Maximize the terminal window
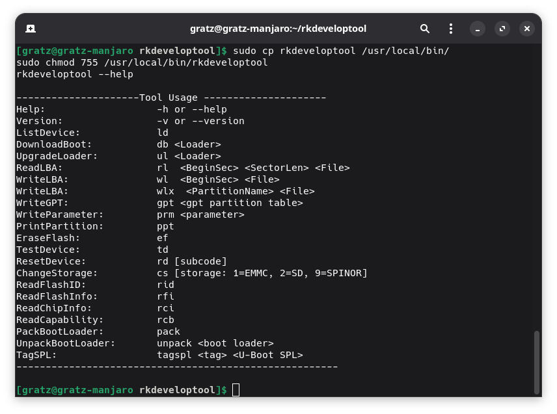Viewport: 557px width, 414px height. pyautogui.click(x=502, y=29)
